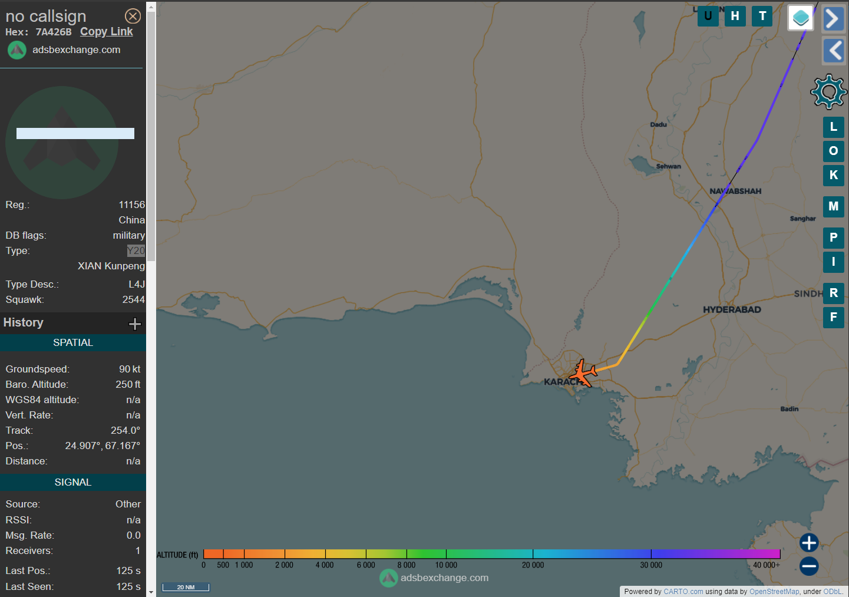
Task: Zoom in on the map
Action: click(x=809, y=543)
